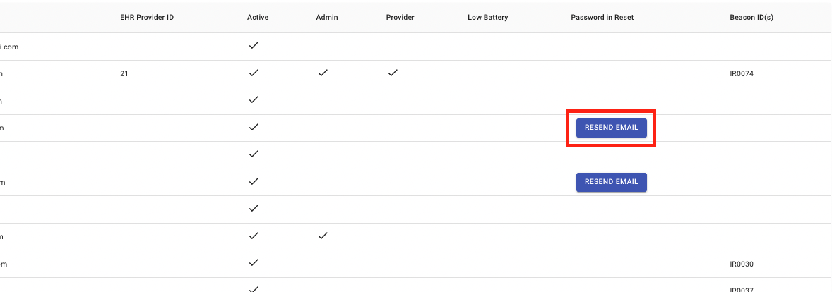Select the Beacon ID(s) column header

pyautogui.click(x=751, y=18)
